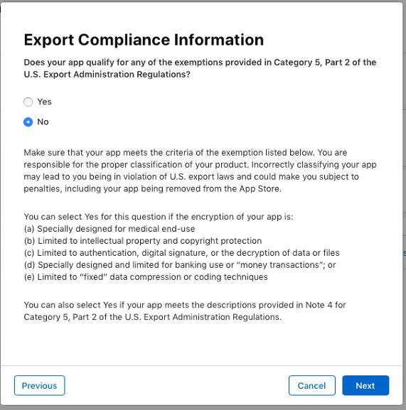Go back with the Previous button
The width and height of the screenshot is (406, 410).
[40, 385]
